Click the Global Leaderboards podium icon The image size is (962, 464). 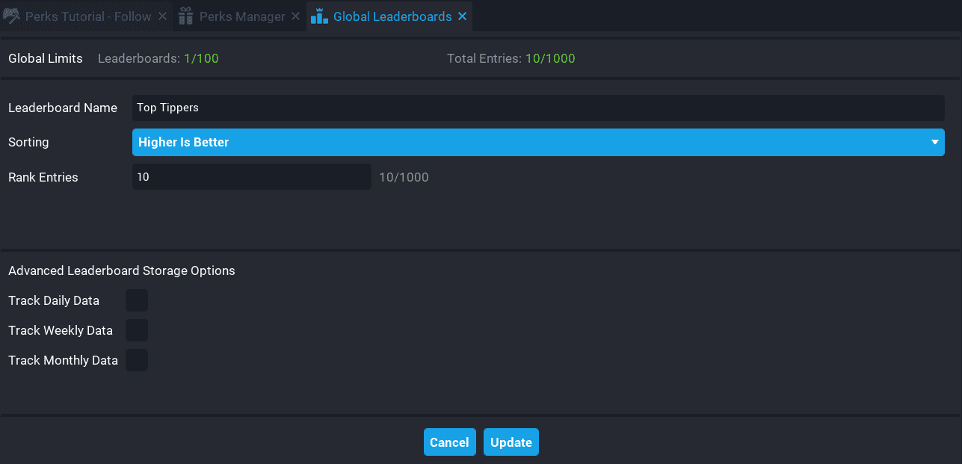pyautogui.click(x=319, y=16)
